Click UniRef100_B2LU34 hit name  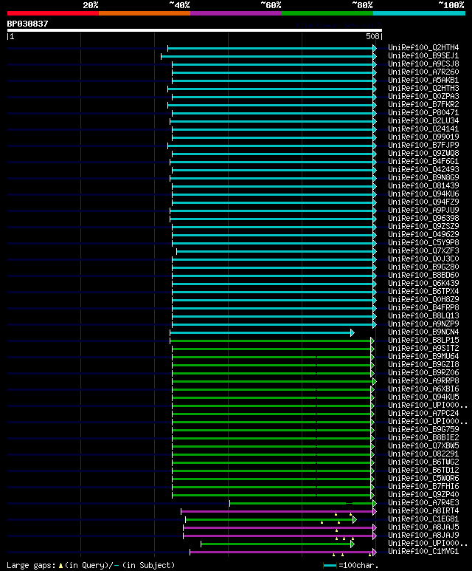coord(423,120)
